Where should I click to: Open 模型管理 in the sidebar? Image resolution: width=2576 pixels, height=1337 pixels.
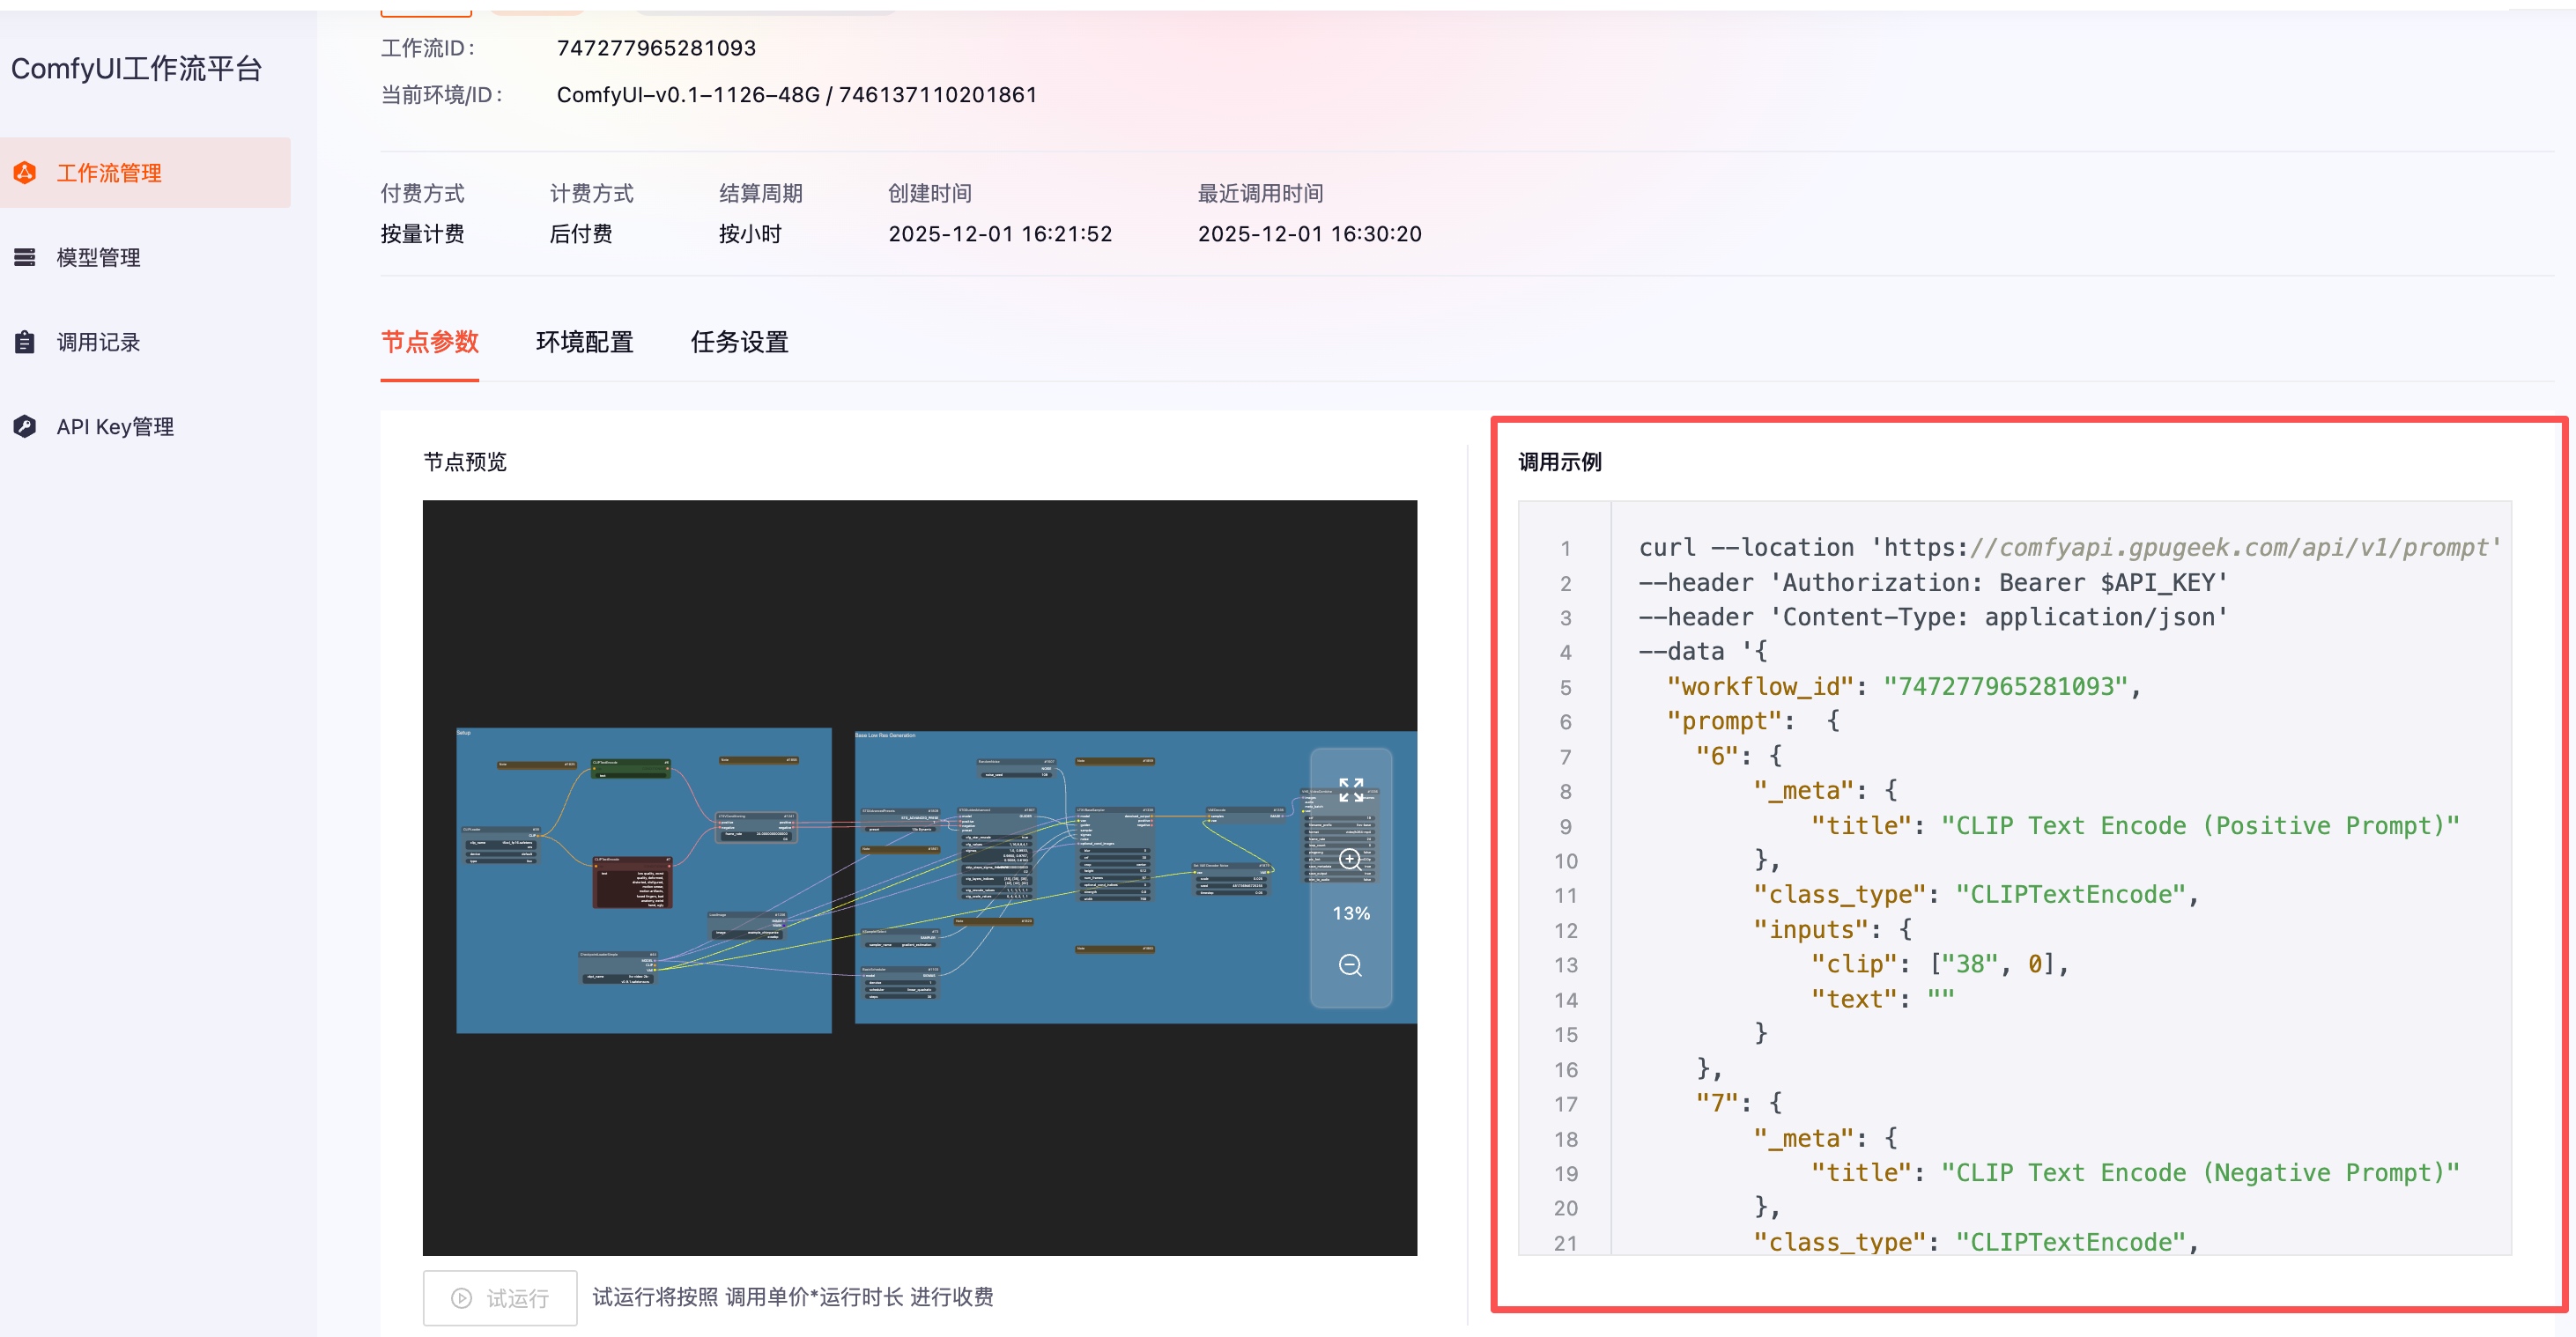coord(98,257)
